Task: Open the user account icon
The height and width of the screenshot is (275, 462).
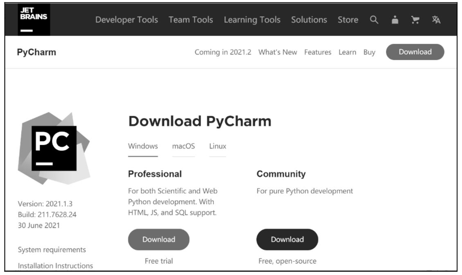Action: tap(395, 20)
